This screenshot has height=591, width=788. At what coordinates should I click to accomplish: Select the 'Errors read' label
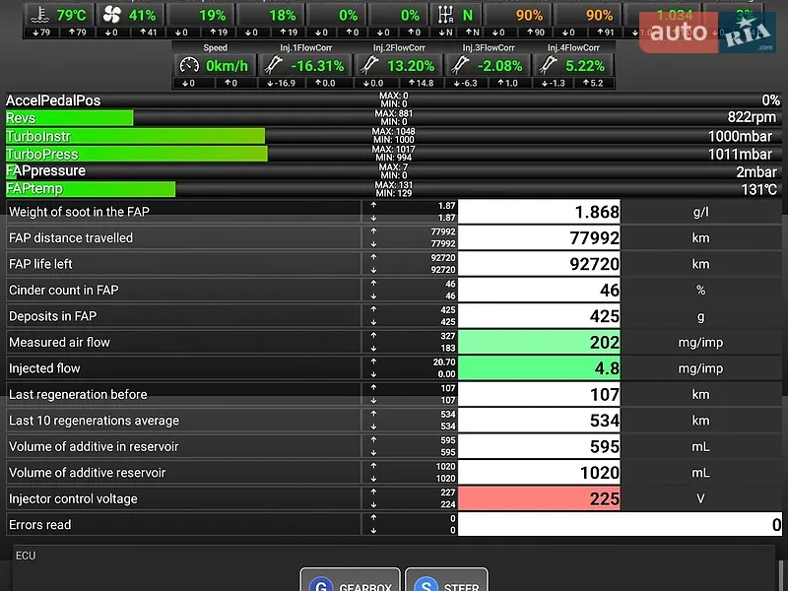pyautogui.click(x=40, y=525)
